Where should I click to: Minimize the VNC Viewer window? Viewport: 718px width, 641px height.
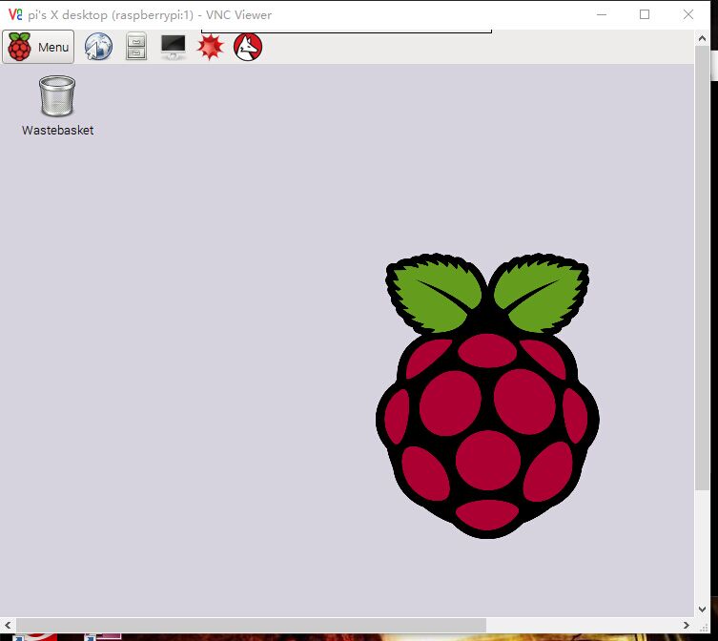(x=602, y=14)
